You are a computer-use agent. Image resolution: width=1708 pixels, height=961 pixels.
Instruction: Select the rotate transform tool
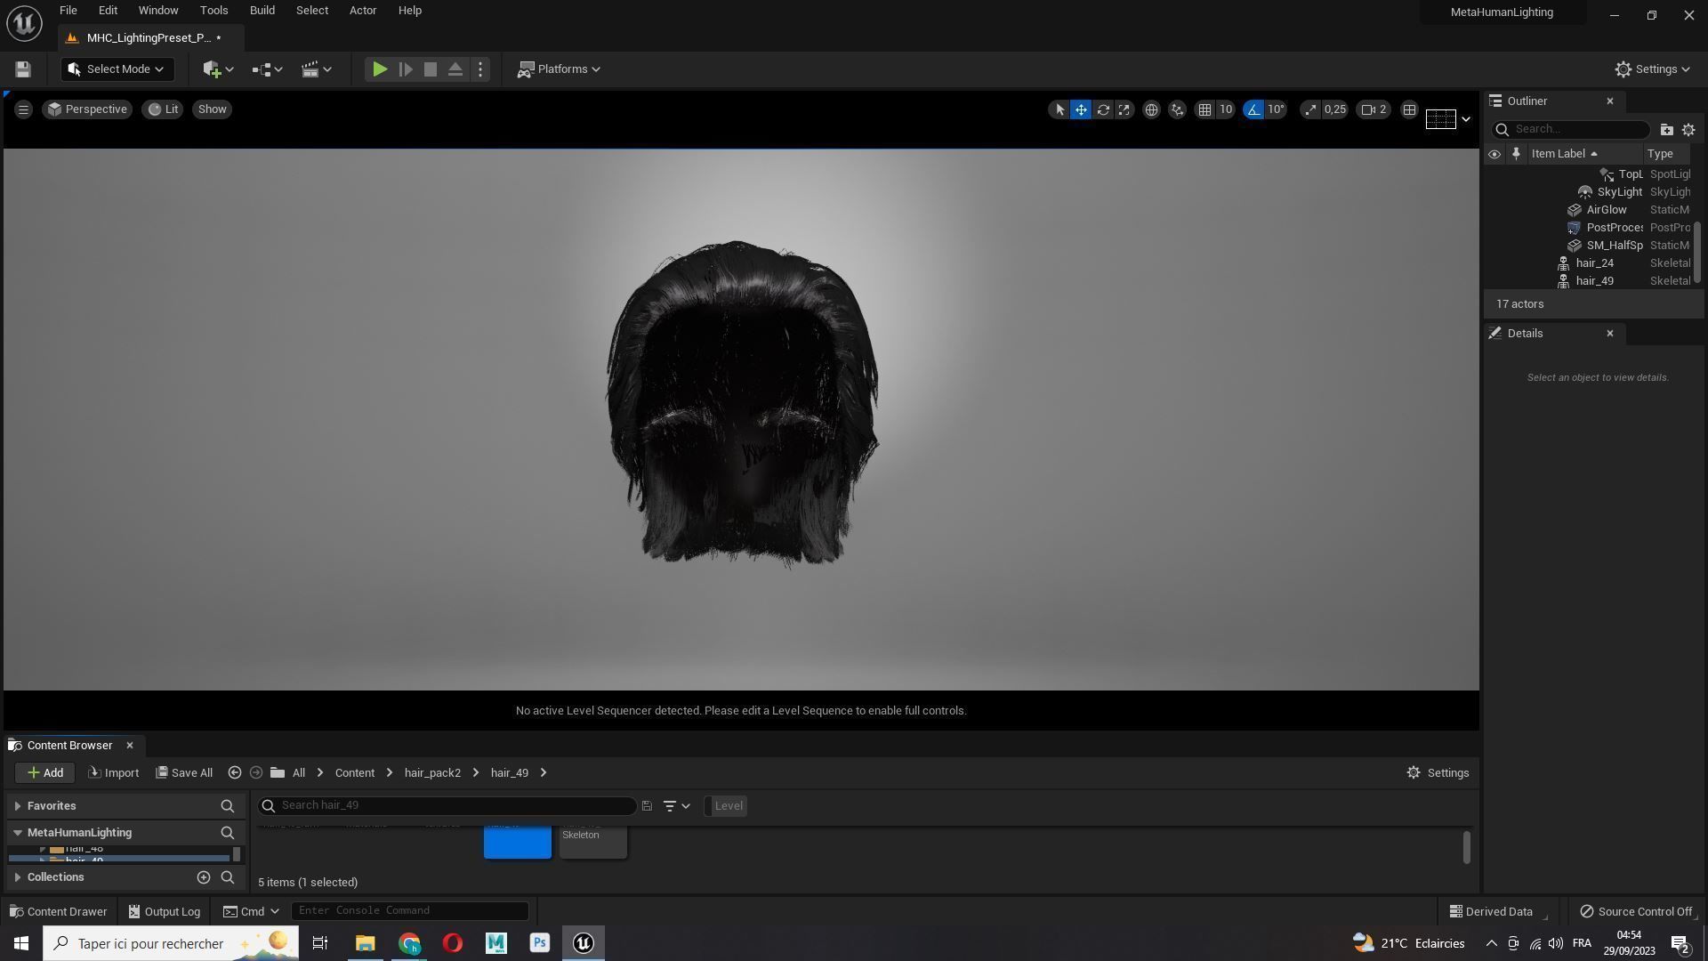(1103, 109)
